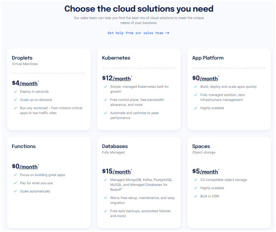The height and width of the screenshot is (232, 276).
Task: Click 'Build, deploy and scale apps quickly' text
Action: (x=228, y=87)
